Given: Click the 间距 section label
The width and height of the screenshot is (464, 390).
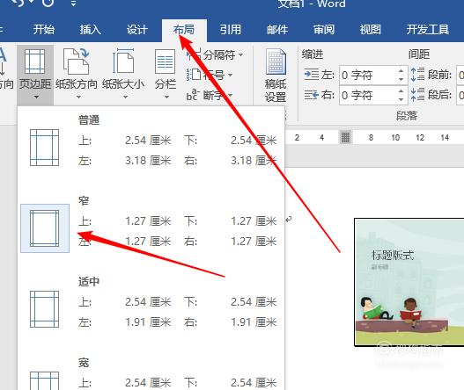Looking at the screenshot, I should tap(419, 54).
